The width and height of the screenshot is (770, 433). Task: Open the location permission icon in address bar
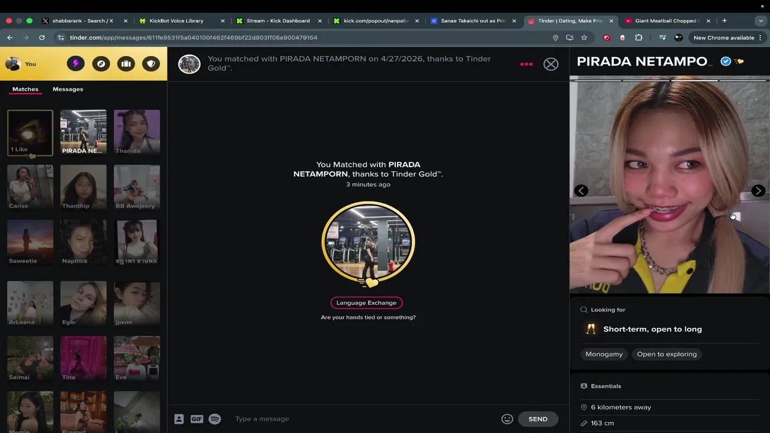(x=555, y=37)
